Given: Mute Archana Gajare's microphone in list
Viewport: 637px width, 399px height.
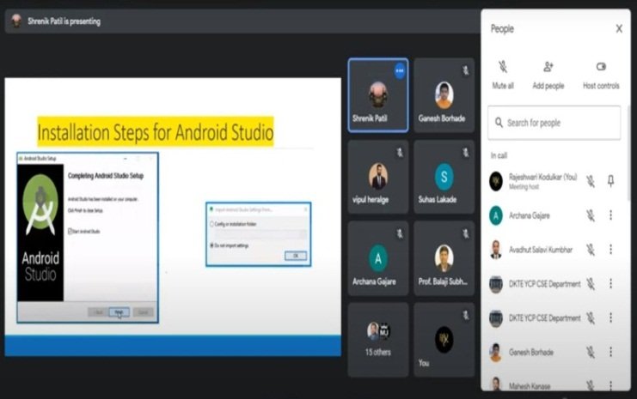Looking at the screenshot, I should [x=591, y=215].
